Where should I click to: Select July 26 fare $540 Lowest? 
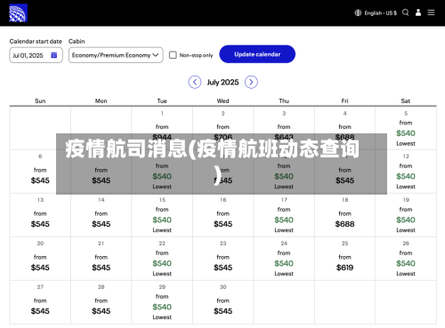point(406,259)
